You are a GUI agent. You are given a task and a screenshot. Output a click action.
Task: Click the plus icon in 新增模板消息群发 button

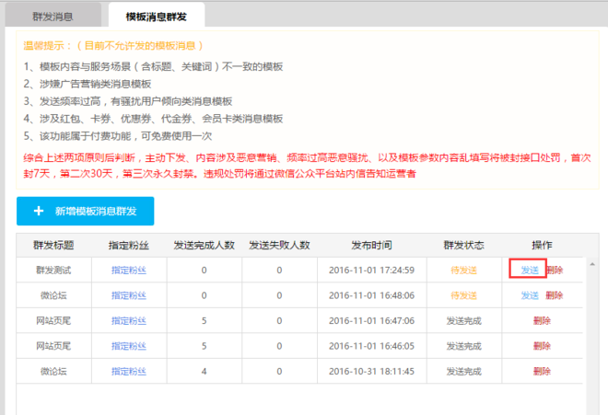click(39, 212)
